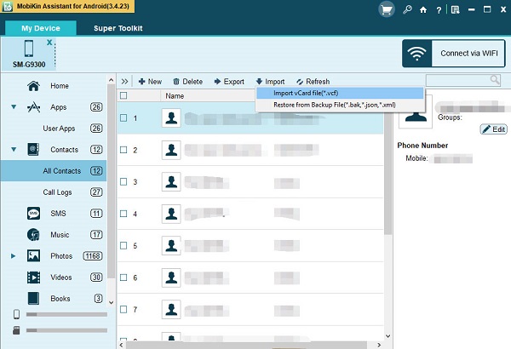
Task: Go to the home page icon in title bar
Action: click(423, 9)
